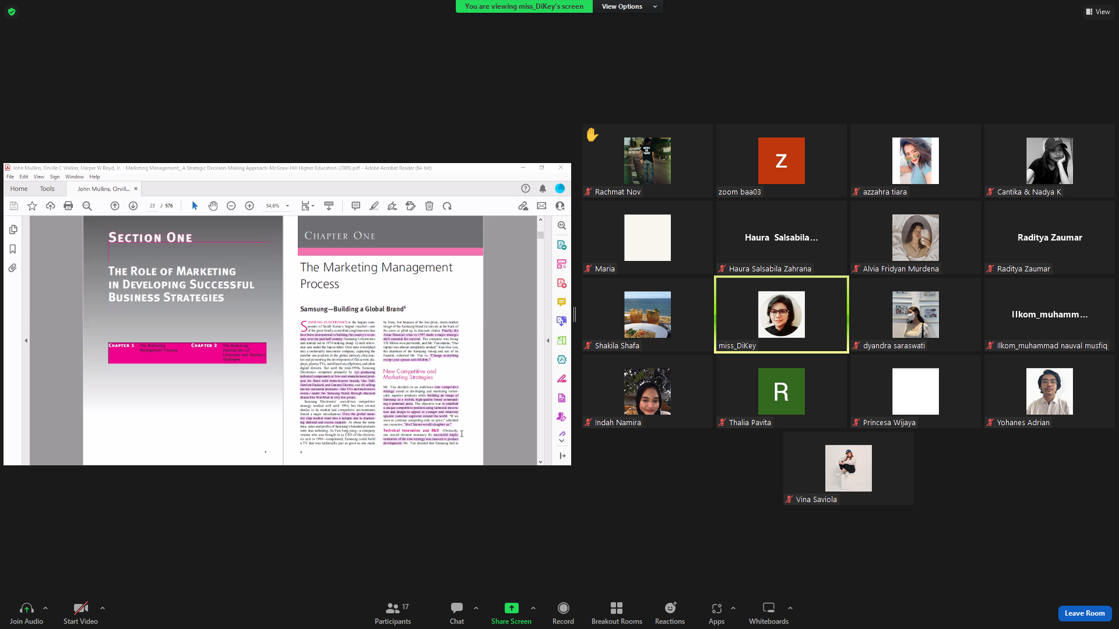Click the Leave Room button
This screenshot has height=629, width=1119.
pos(1085,613)
